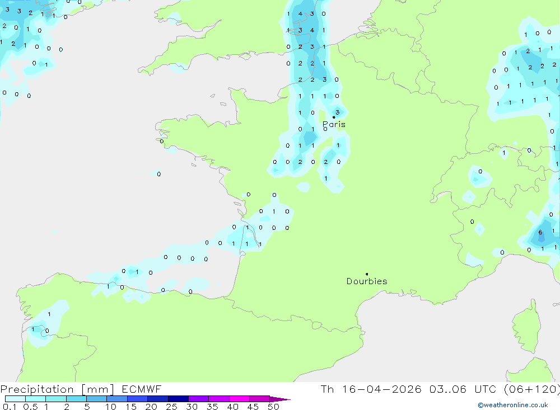Viewport: 560px width, 410px height.
Task: Pick the 5–10 mm legend swatch
Action: pos(97,399)
